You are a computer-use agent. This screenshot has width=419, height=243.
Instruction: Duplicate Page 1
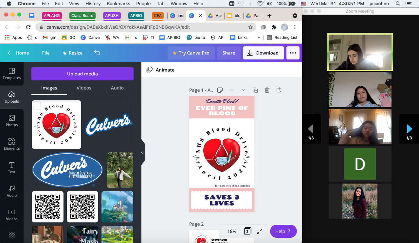pyautogui.click(x=255, y=90)
